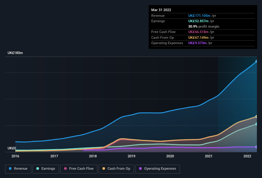Click the UK£0 y-axis label
This screenshot has height=178, width=262.
(x=12, y=148)
